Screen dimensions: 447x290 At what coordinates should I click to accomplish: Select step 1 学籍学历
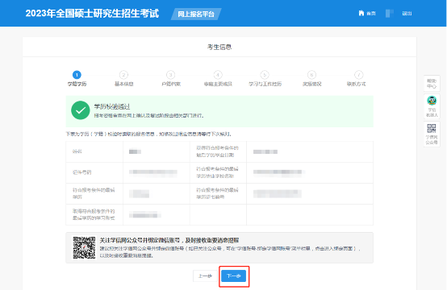(77, 79)
